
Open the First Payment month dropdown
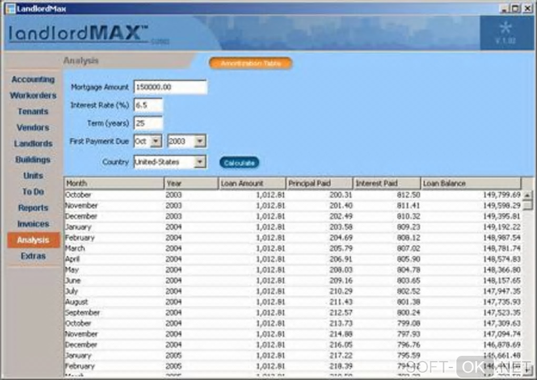coord(156,141)
